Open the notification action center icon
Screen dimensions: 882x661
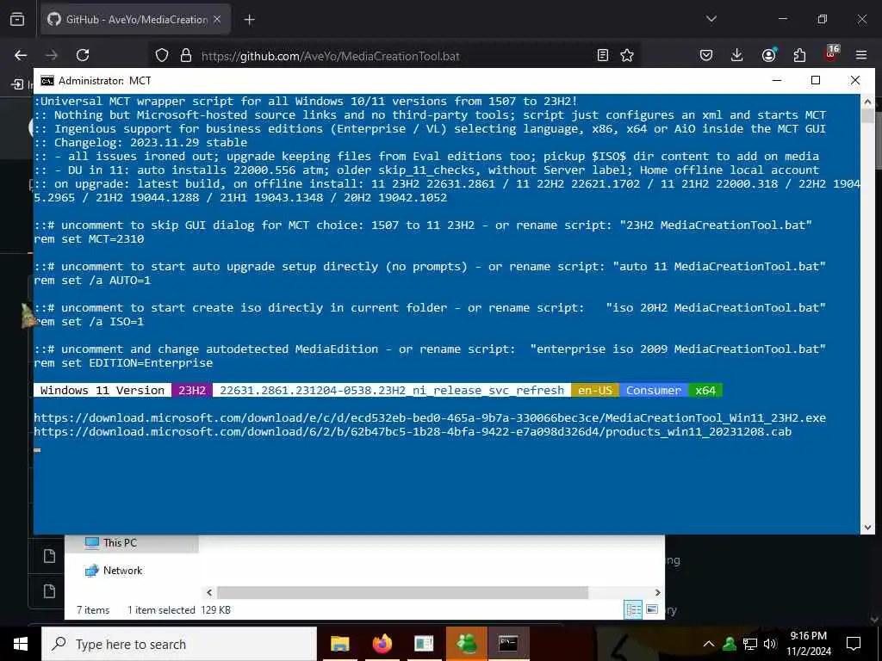[x=854, y=644]
